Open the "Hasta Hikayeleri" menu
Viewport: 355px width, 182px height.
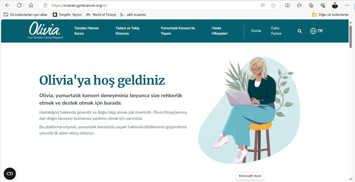click(x=220, y=31)
